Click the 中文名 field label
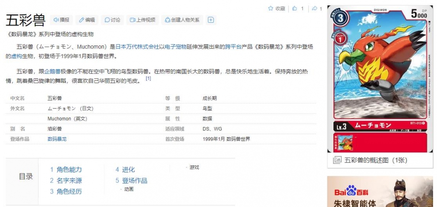Viewport: 437px width, 207px height. click(17, 98)
